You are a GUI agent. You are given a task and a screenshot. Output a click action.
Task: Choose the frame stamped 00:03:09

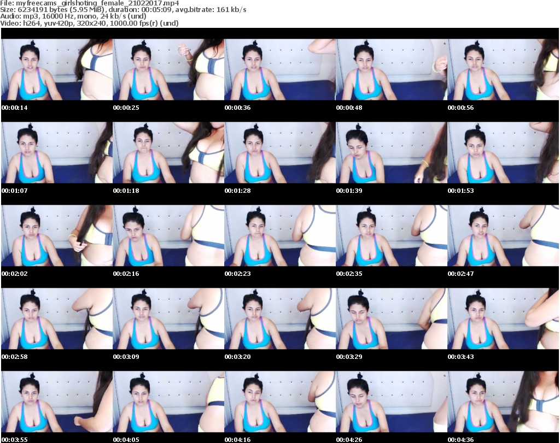168,318
